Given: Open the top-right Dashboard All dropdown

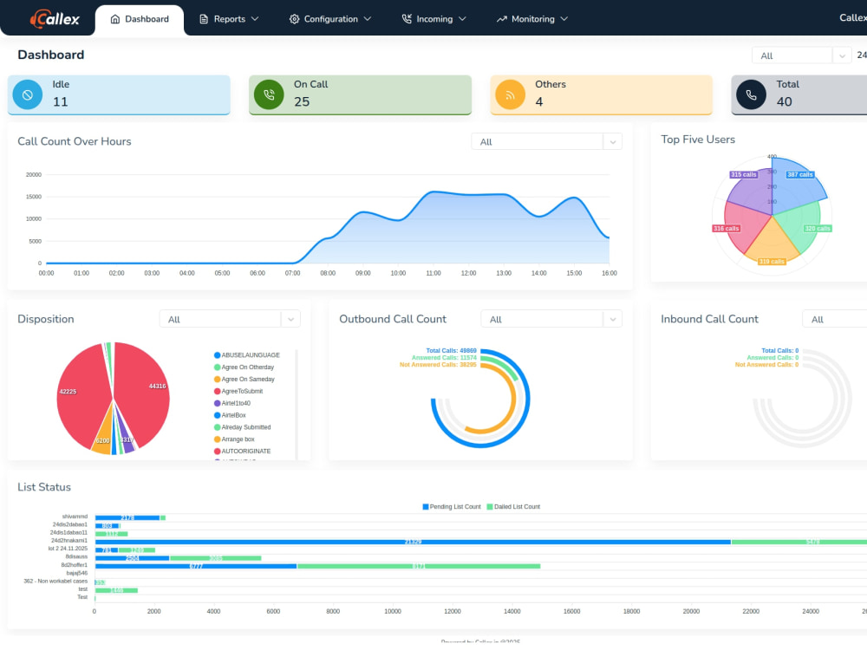Looking at the screenshot, I should point(801,55).
